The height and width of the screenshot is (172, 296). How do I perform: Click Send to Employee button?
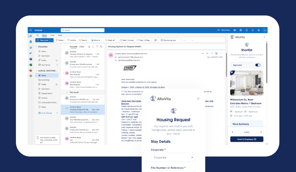tap(247, 139)
